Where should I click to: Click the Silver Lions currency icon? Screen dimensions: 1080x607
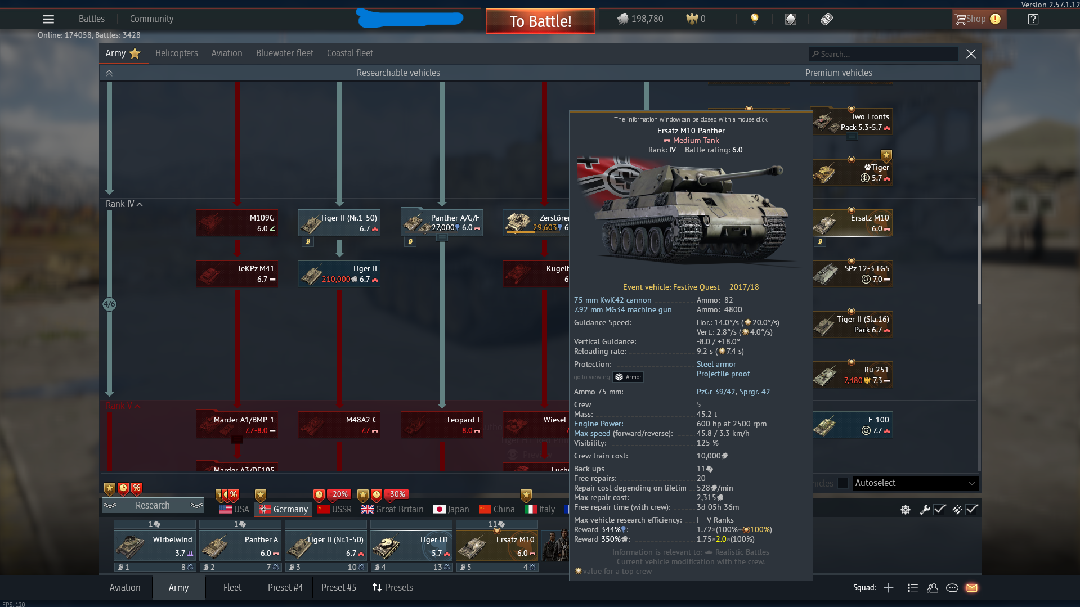point(622,19)
